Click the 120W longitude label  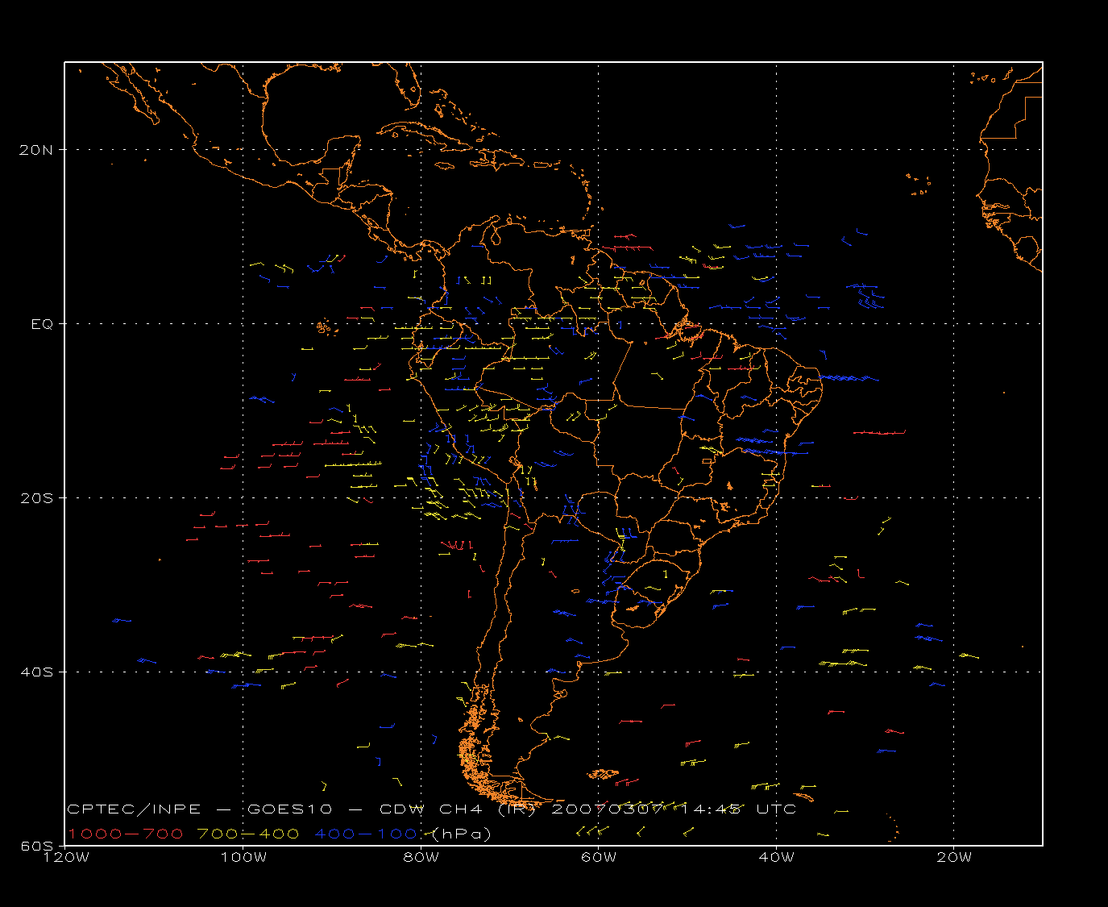(66, 857)
